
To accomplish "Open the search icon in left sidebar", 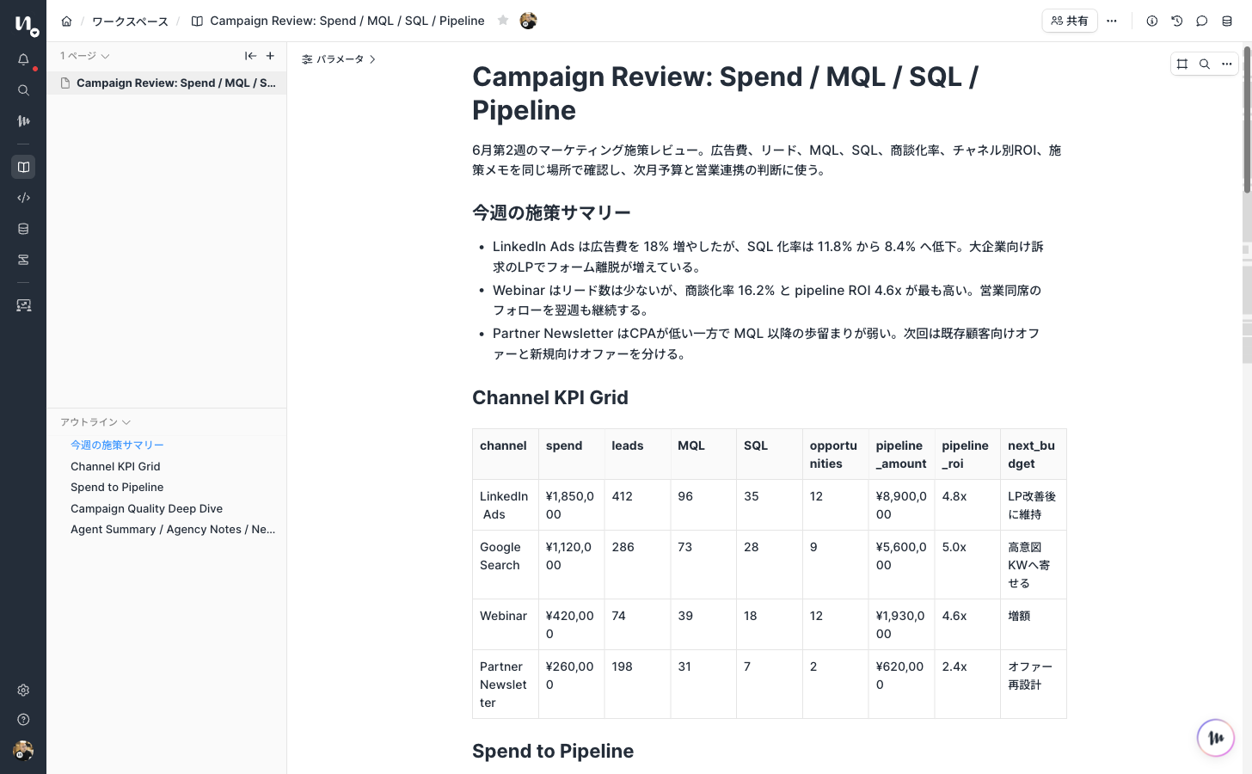I will 23,90.
